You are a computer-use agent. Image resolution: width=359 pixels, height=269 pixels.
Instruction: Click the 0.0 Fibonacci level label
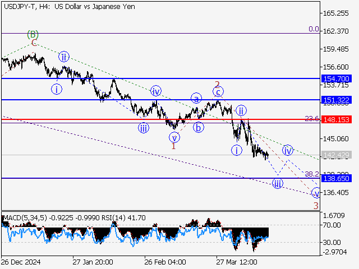pos(313,29)
